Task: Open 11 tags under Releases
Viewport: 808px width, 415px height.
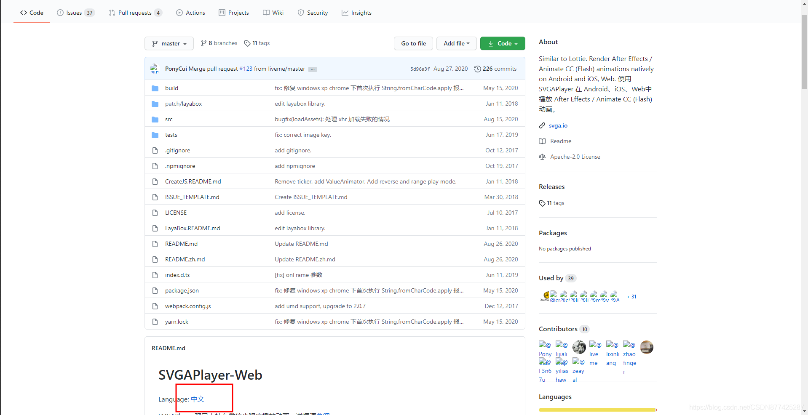Action: pos(551,203)
